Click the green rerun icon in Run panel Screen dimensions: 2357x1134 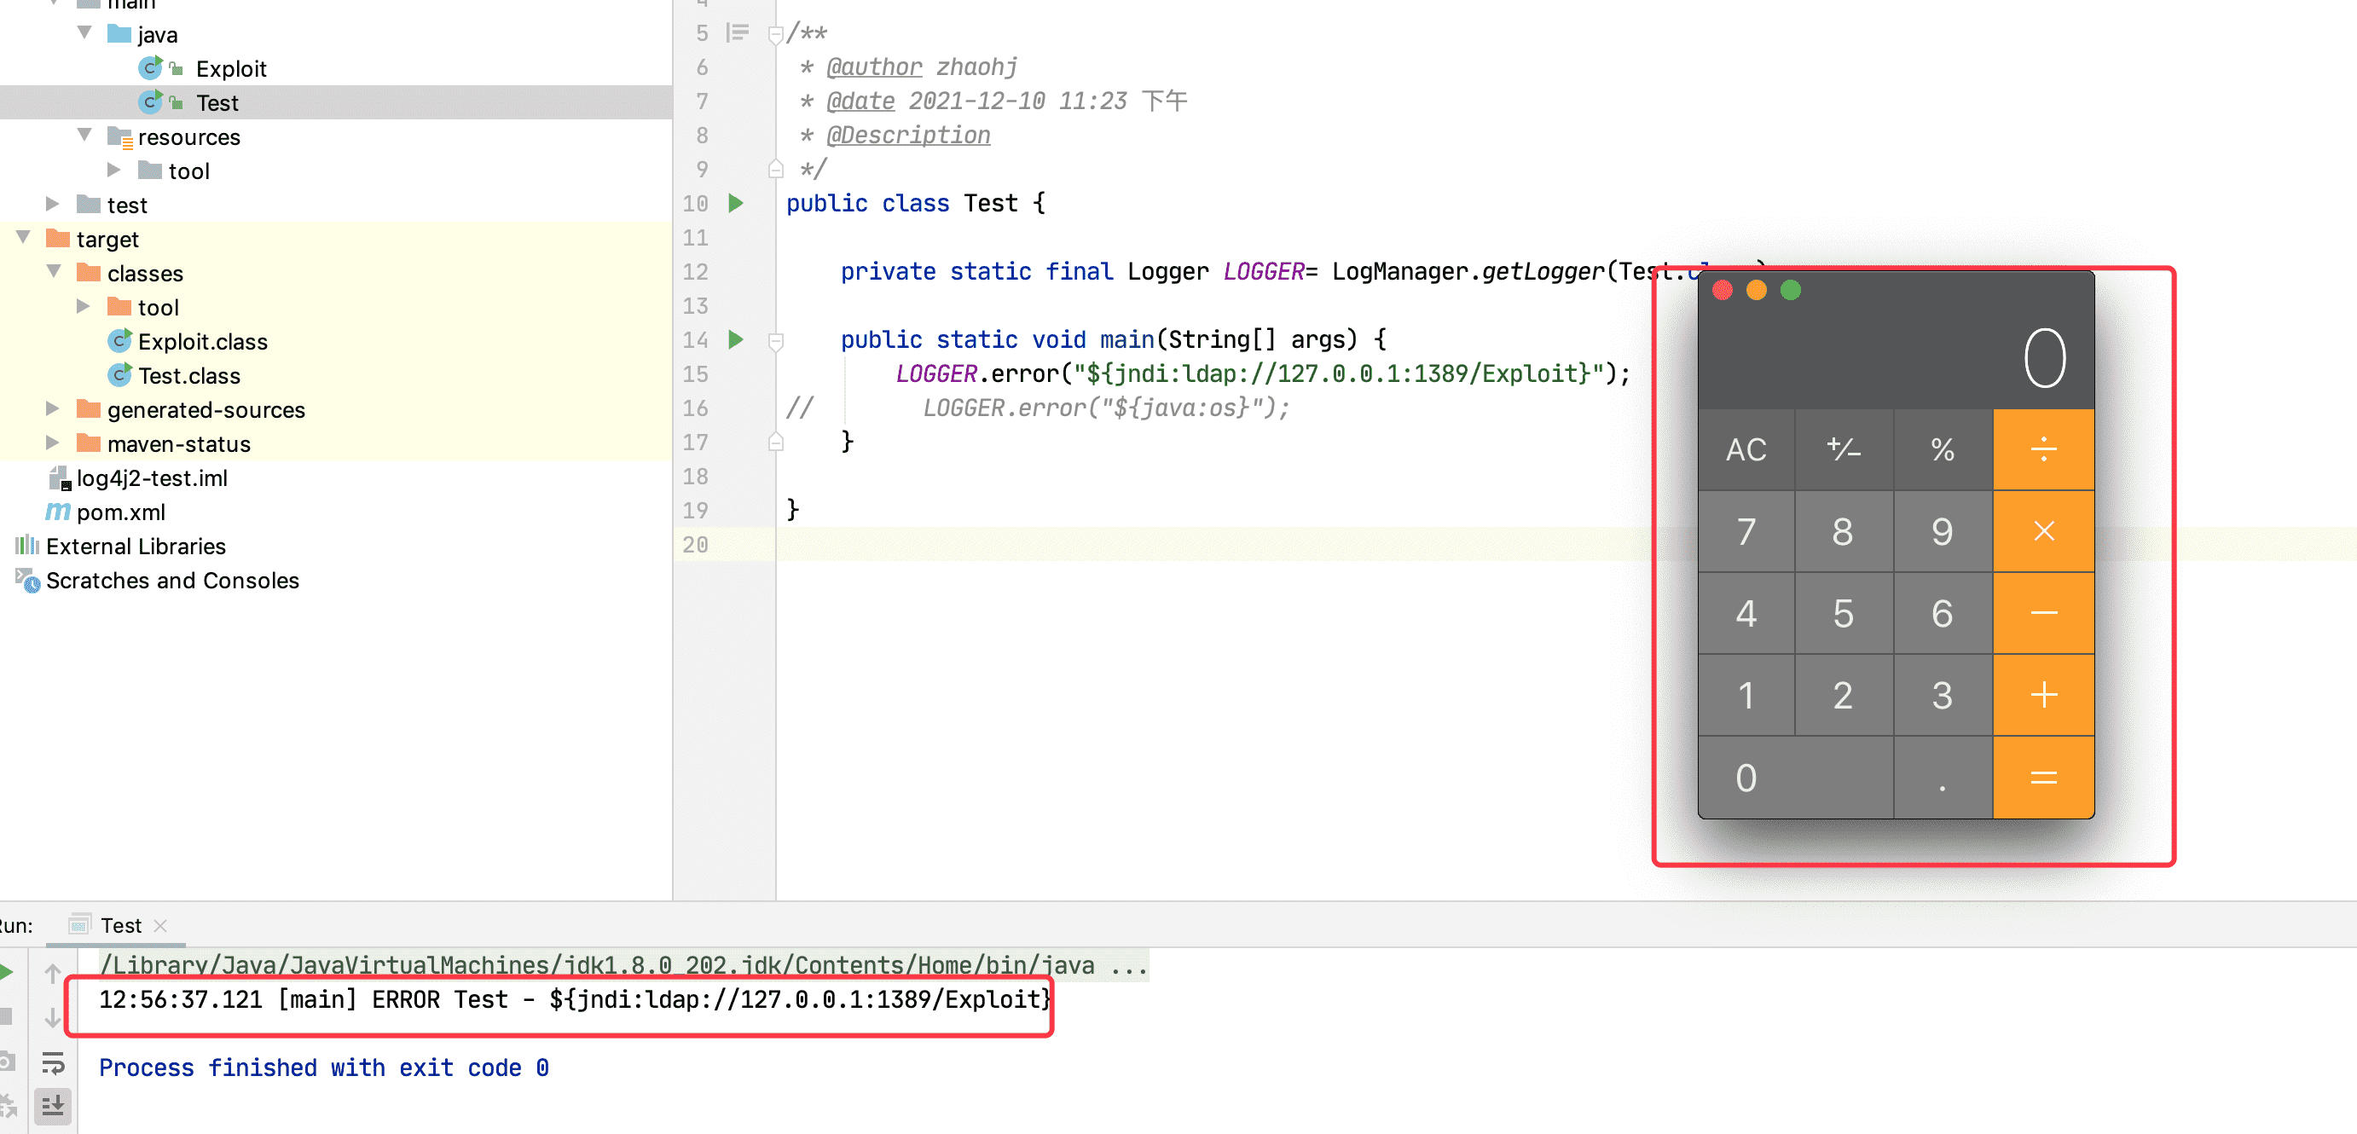[5, 972]
